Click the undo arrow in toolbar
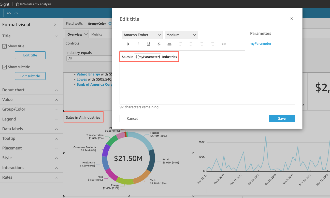The width and height of the screenshot is (330, 198). tap(9, 13)
